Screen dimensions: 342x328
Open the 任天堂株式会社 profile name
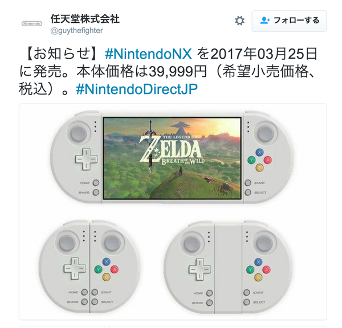point(85,19)
